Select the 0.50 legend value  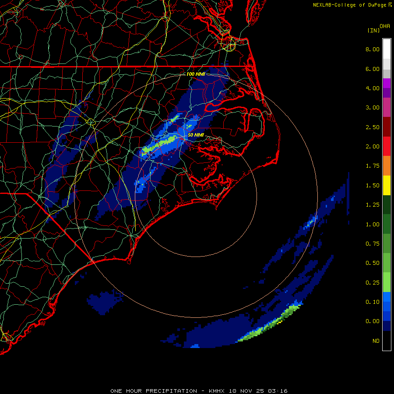[x=373, y=263]
